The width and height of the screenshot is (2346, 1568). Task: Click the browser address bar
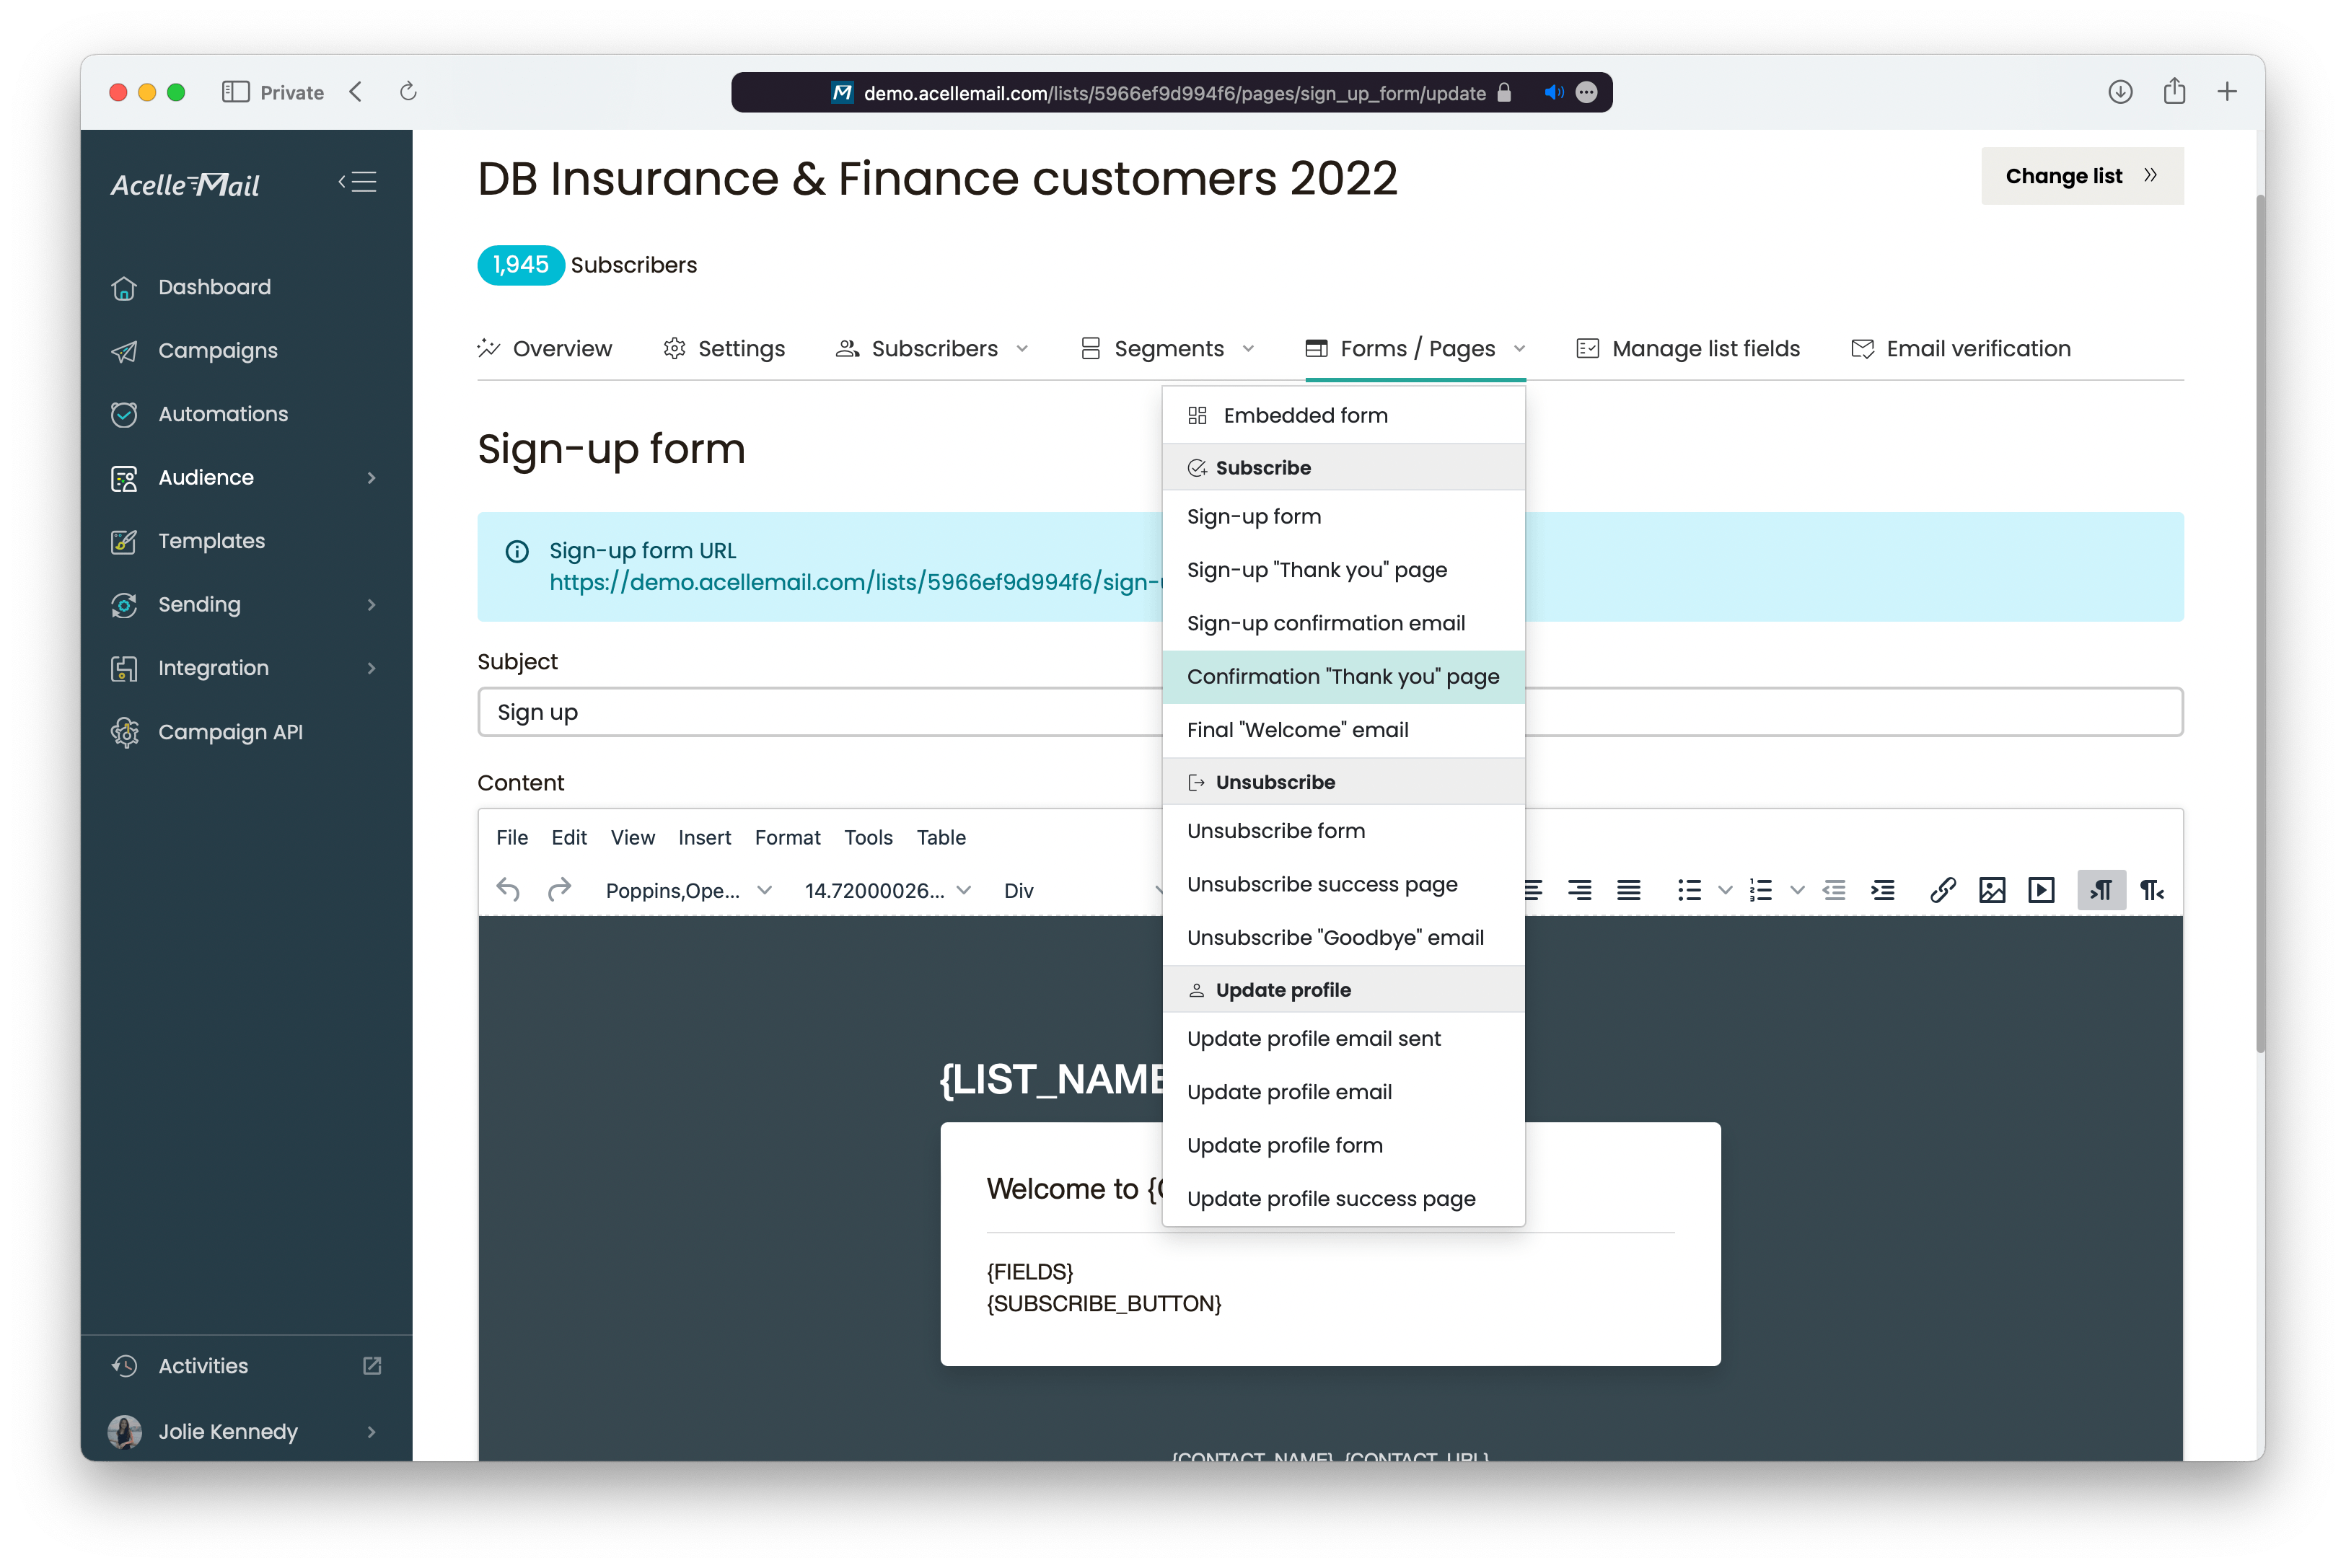coord(1171,92)
